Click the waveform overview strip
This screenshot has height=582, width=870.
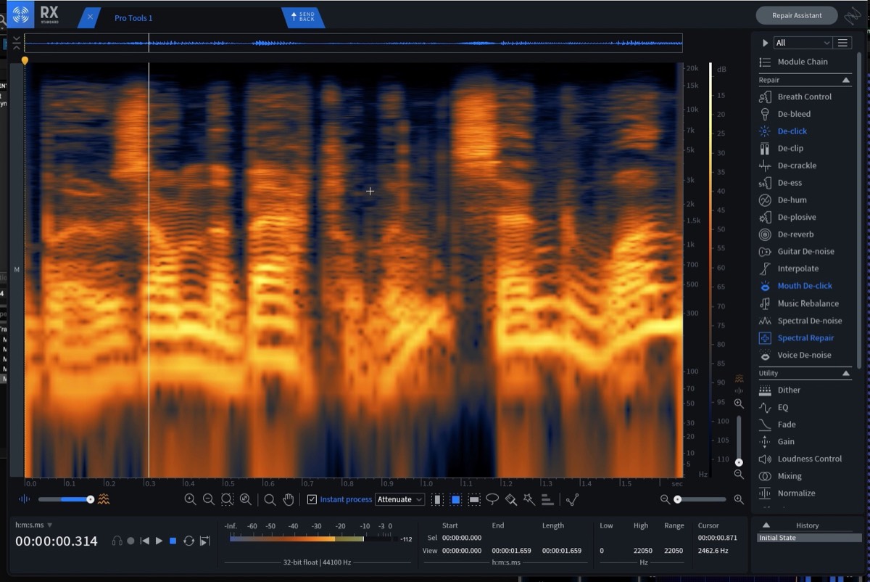(353, 43)
